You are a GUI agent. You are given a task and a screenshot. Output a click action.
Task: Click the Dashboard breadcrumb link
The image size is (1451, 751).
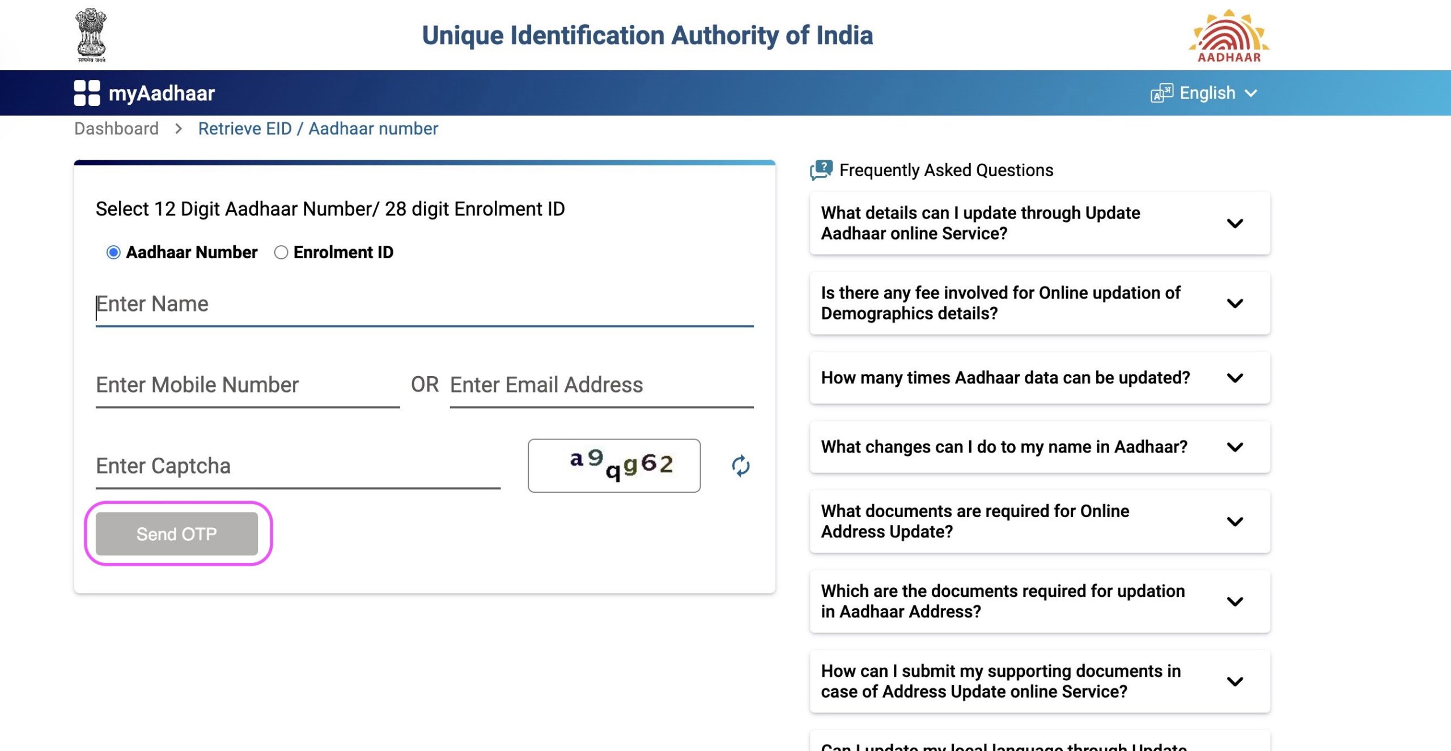(x=116, y=127)
